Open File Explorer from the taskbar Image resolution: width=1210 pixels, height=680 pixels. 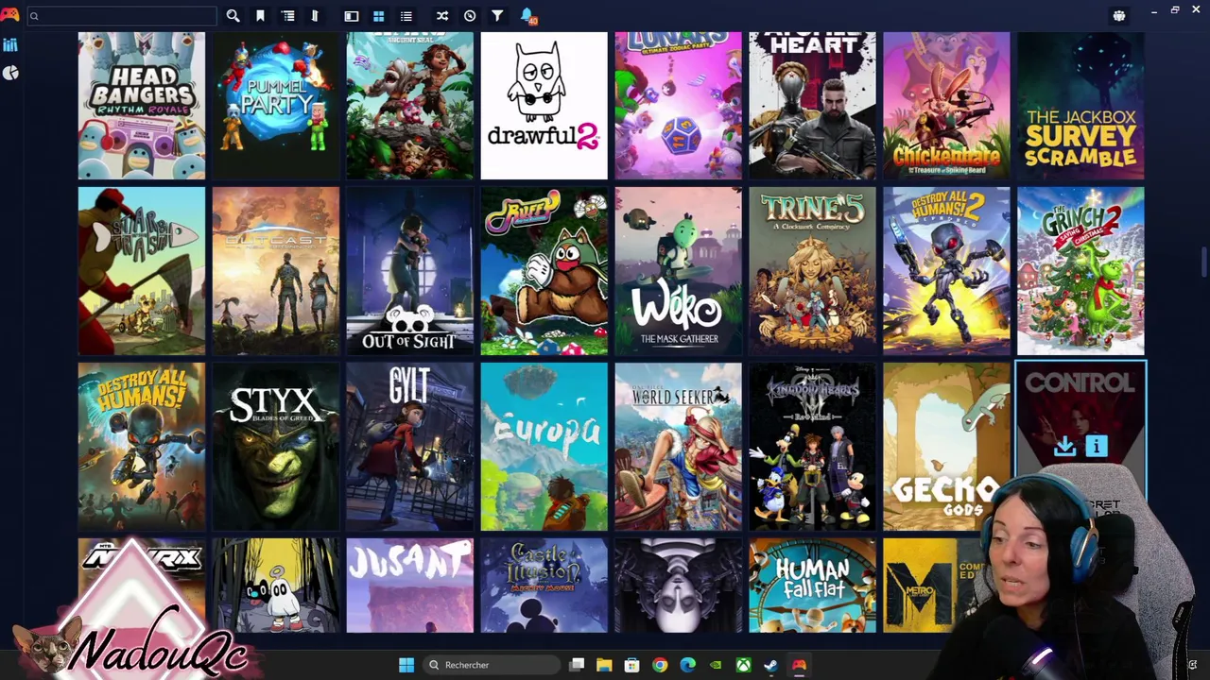604,665
